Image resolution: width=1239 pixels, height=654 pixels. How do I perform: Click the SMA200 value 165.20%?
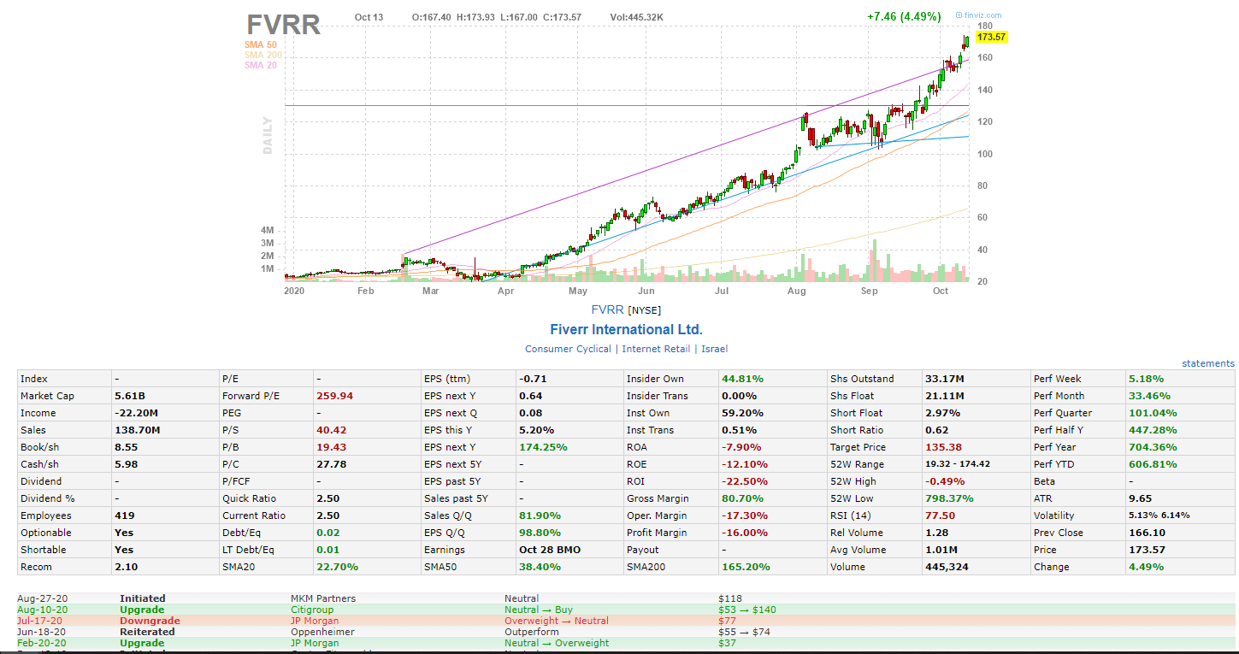(746, 567)
